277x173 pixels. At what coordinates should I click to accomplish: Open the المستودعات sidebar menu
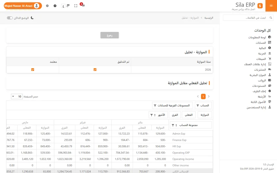(x=259, y=86)
